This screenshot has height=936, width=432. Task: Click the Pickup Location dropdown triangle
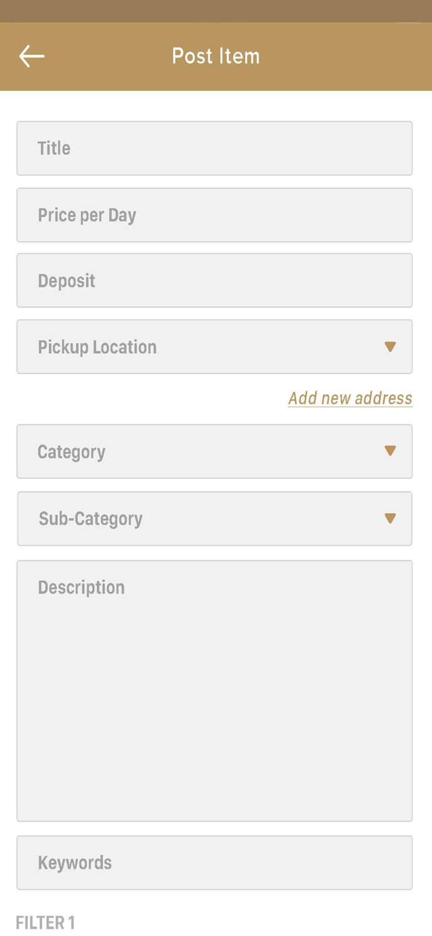[390, 347]
